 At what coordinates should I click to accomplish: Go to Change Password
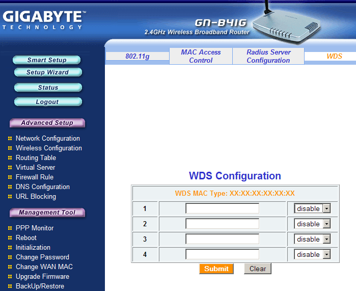[x=42, y=257]
